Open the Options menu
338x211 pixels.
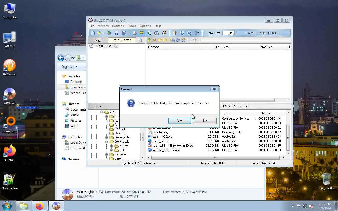point(145,26)
